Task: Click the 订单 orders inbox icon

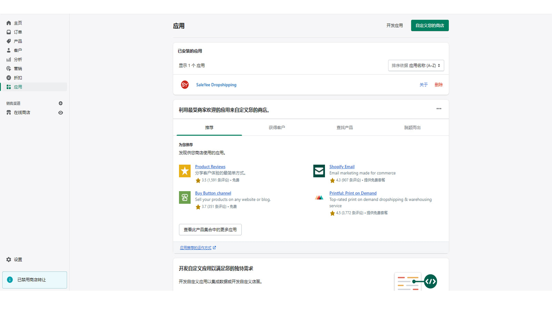Action: click(x=9, y=32)
